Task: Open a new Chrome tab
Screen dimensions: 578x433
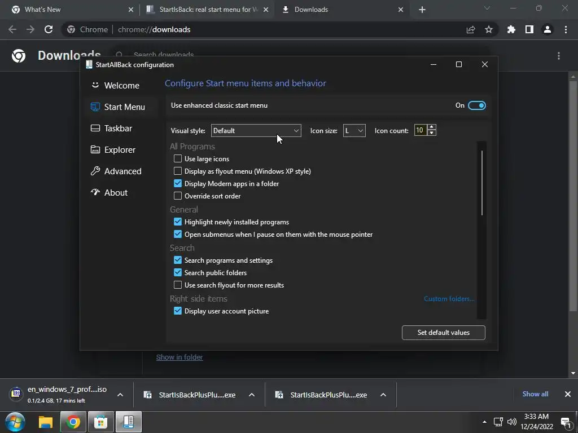Action: (x=422, y=10)
